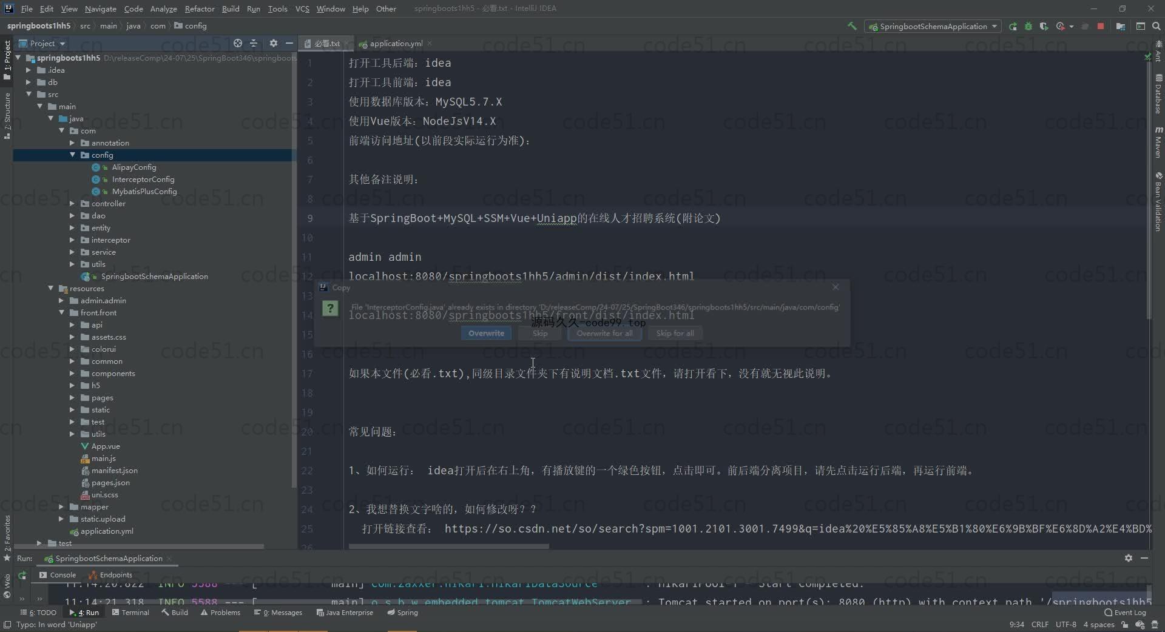Open Favorites side tool window
1165x632 pixels.
click(7, 537)
